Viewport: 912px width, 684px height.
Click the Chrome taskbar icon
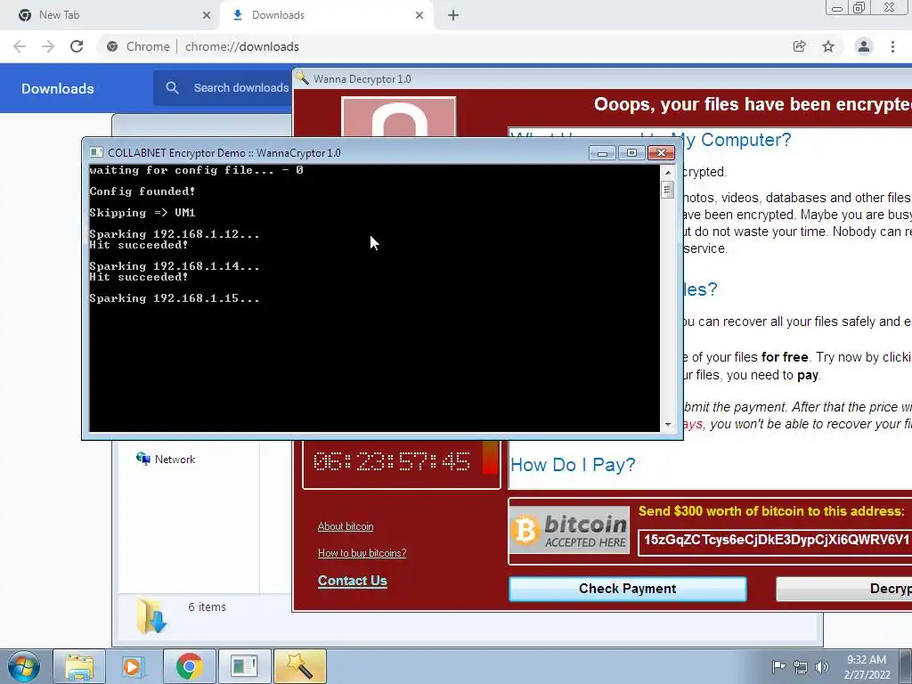(x=190, y=667)
